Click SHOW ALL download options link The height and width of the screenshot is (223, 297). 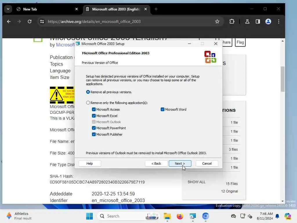196,182
